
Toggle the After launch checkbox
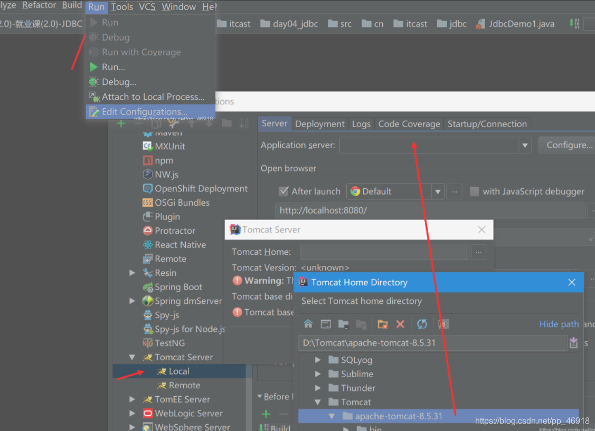point(284,191)
